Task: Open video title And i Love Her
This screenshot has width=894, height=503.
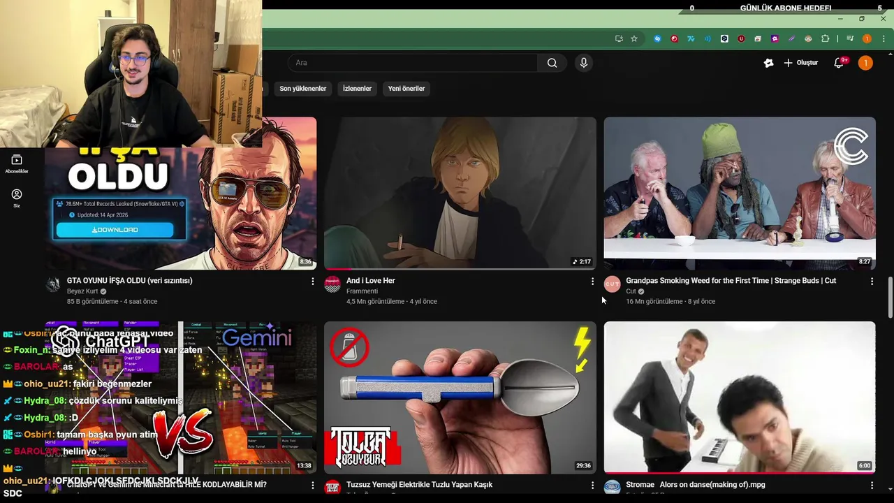Action: click(x=371, y=281)
